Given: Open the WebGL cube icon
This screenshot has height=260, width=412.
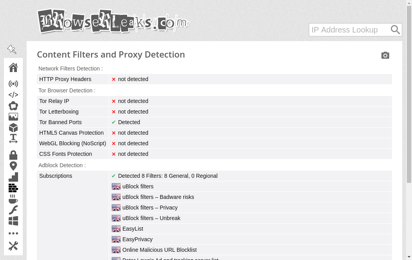Looking at the screenshot, I should click(x=13, y=128).
